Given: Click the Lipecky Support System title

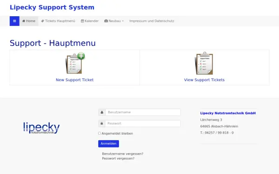Looking at the screenshot, I should click(52, 7).
